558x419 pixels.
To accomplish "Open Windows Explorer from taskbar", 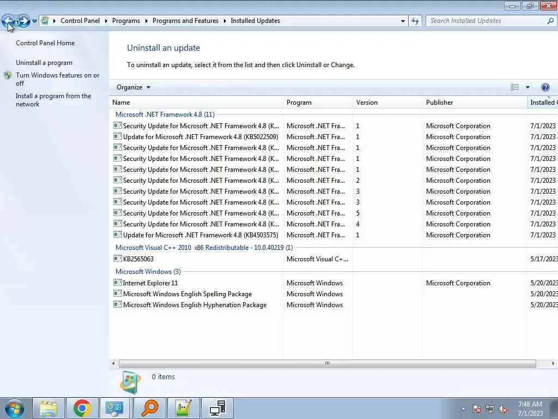I will tap(48, 408).
